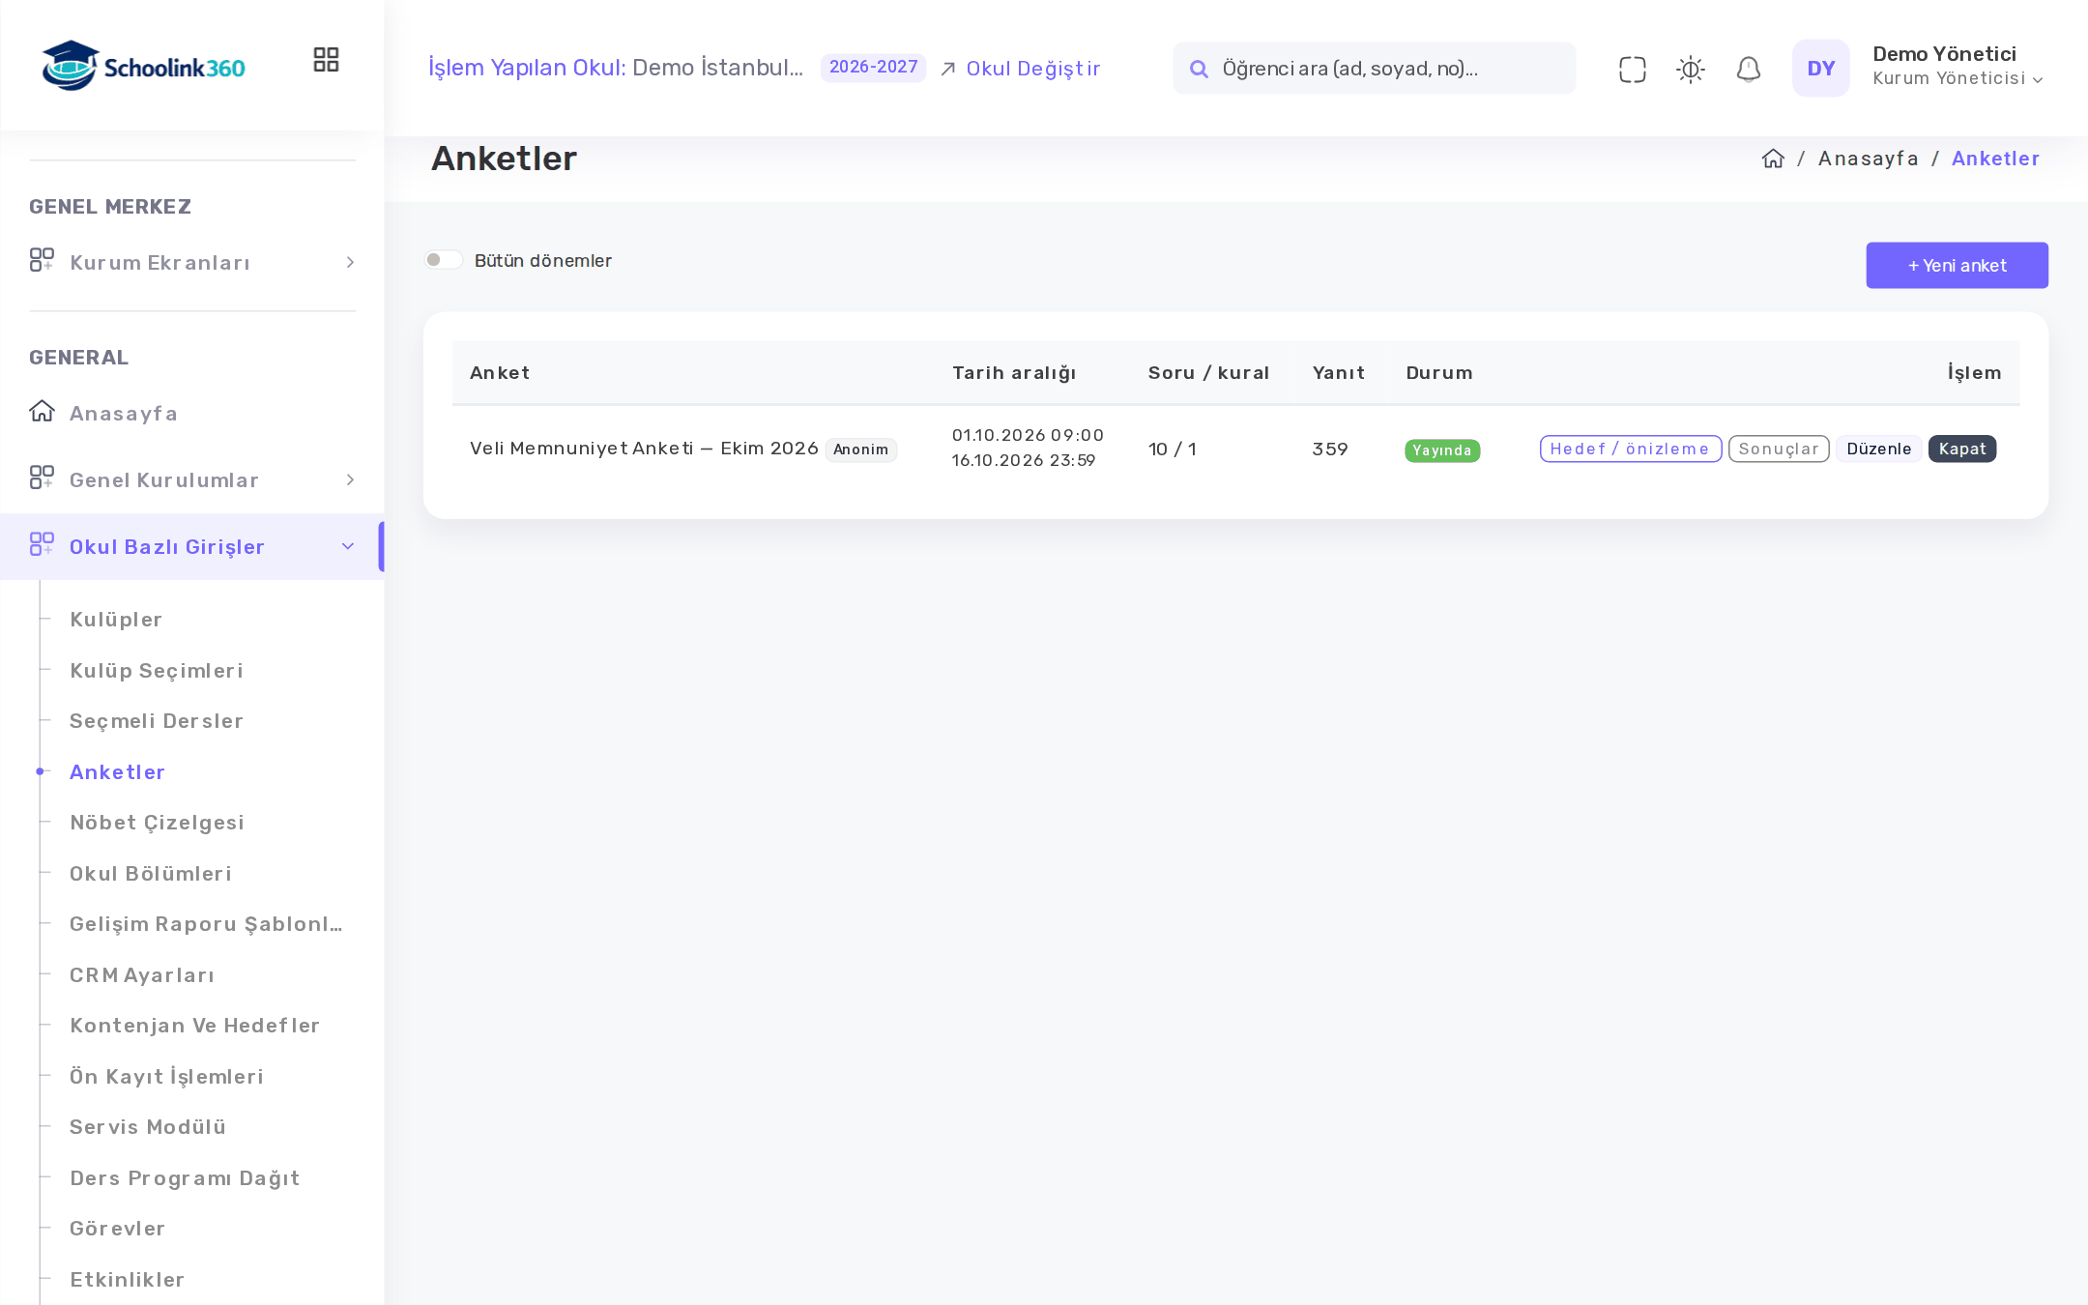Open notifications bell
Image resolution: width=2088 pixels, height=1305 pixels.
pyautogui.click(x=1748, y=69)
